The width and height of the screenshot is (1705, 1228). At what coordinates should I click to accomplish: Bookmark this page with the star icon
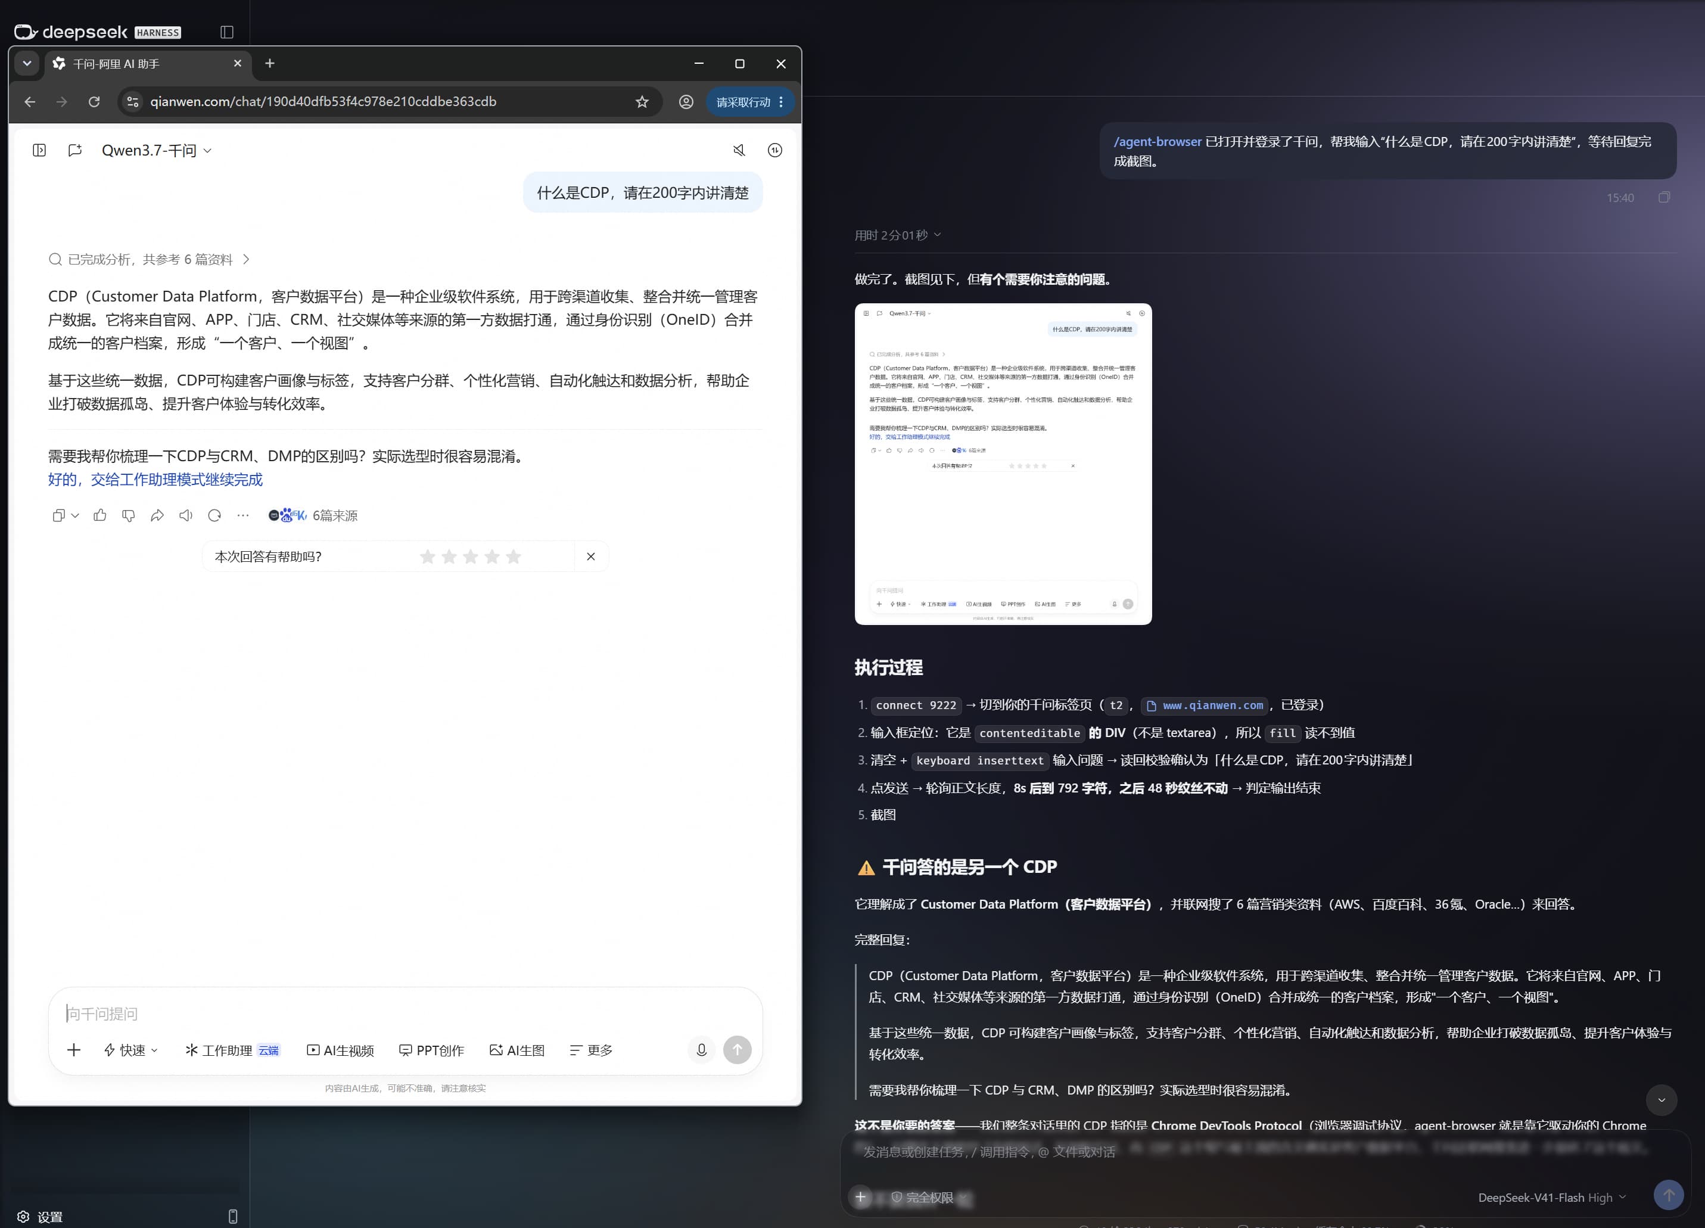point(642,101)
